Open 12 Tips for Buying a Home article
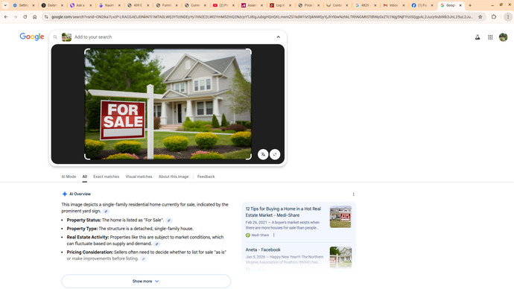514x289 pixels. 283,212
